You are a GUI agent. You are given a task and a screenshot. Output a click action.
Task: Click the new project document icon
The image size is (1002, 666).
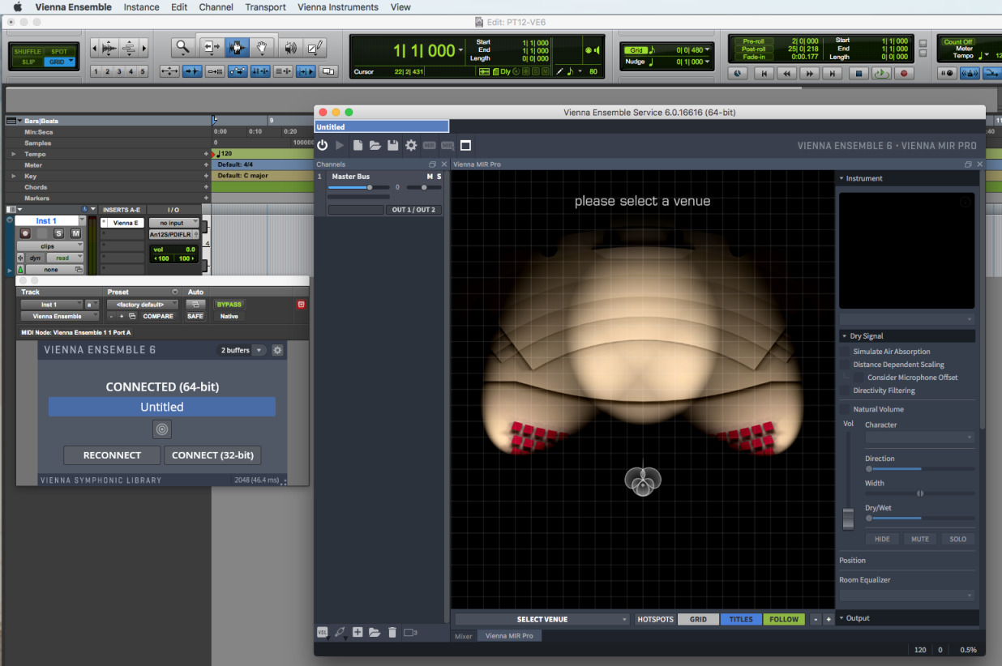pos(358,145)
